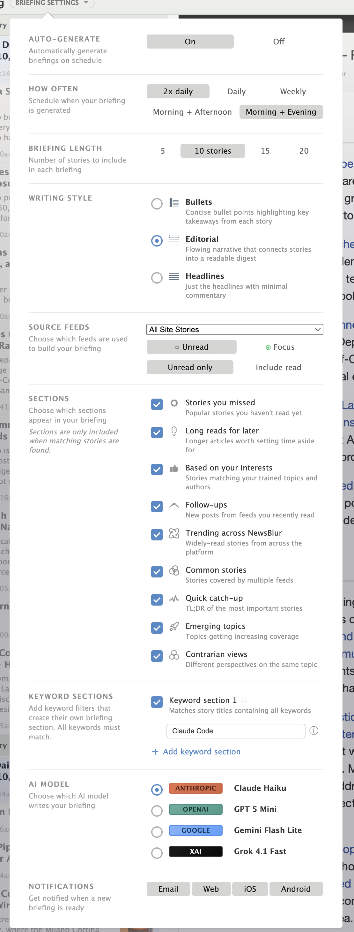Choose GPT 5 Mini as AI model

tap(157, 811)
